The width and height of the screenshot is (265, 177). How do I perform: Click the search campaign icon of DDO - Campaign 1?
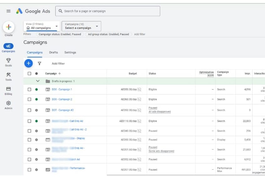pos(48,89)
